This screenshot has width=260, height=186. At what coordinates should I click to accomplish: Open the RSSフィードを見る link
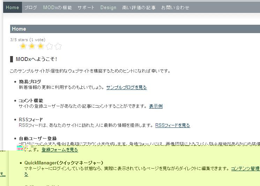(x=172, y=125)
